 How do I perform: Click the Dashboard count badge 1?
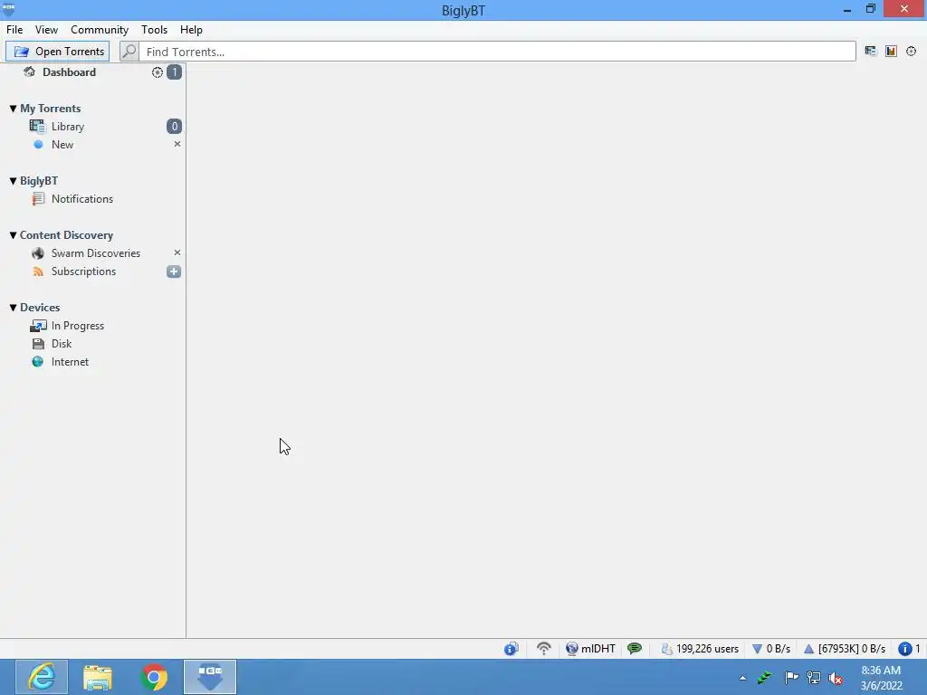click(174, 72)
